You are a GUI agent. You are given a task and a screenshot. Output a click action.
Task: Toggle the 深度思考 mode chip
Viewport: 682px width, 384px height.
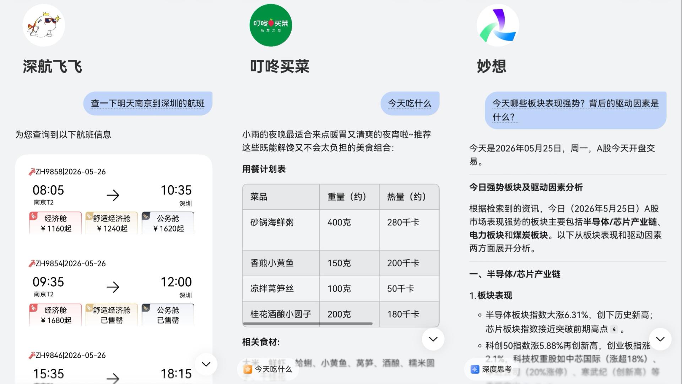click(x=492, y=369)
